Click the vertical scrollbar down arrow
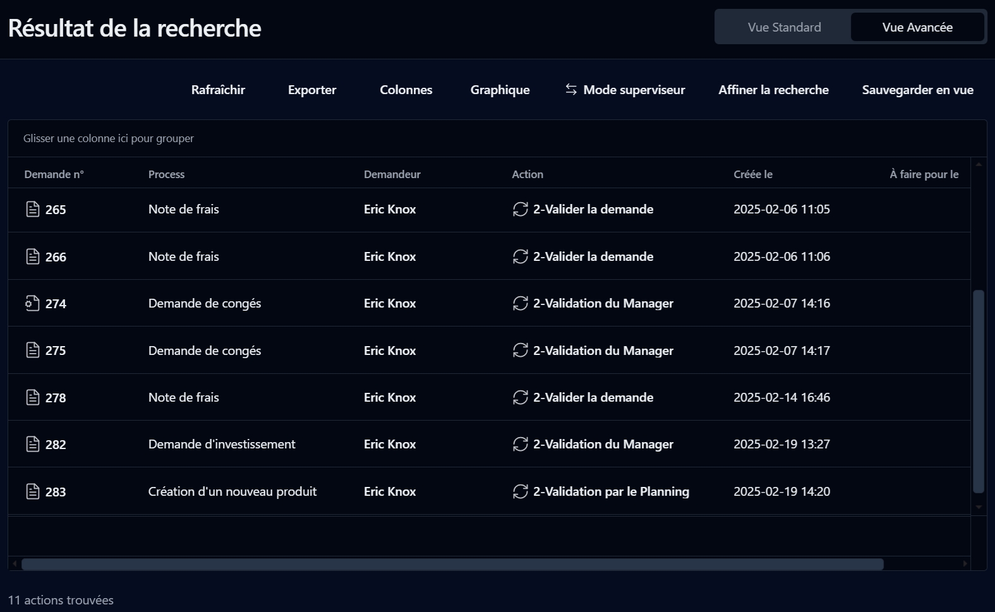Viewport: 995px width, 612px height. coord(979,507)
